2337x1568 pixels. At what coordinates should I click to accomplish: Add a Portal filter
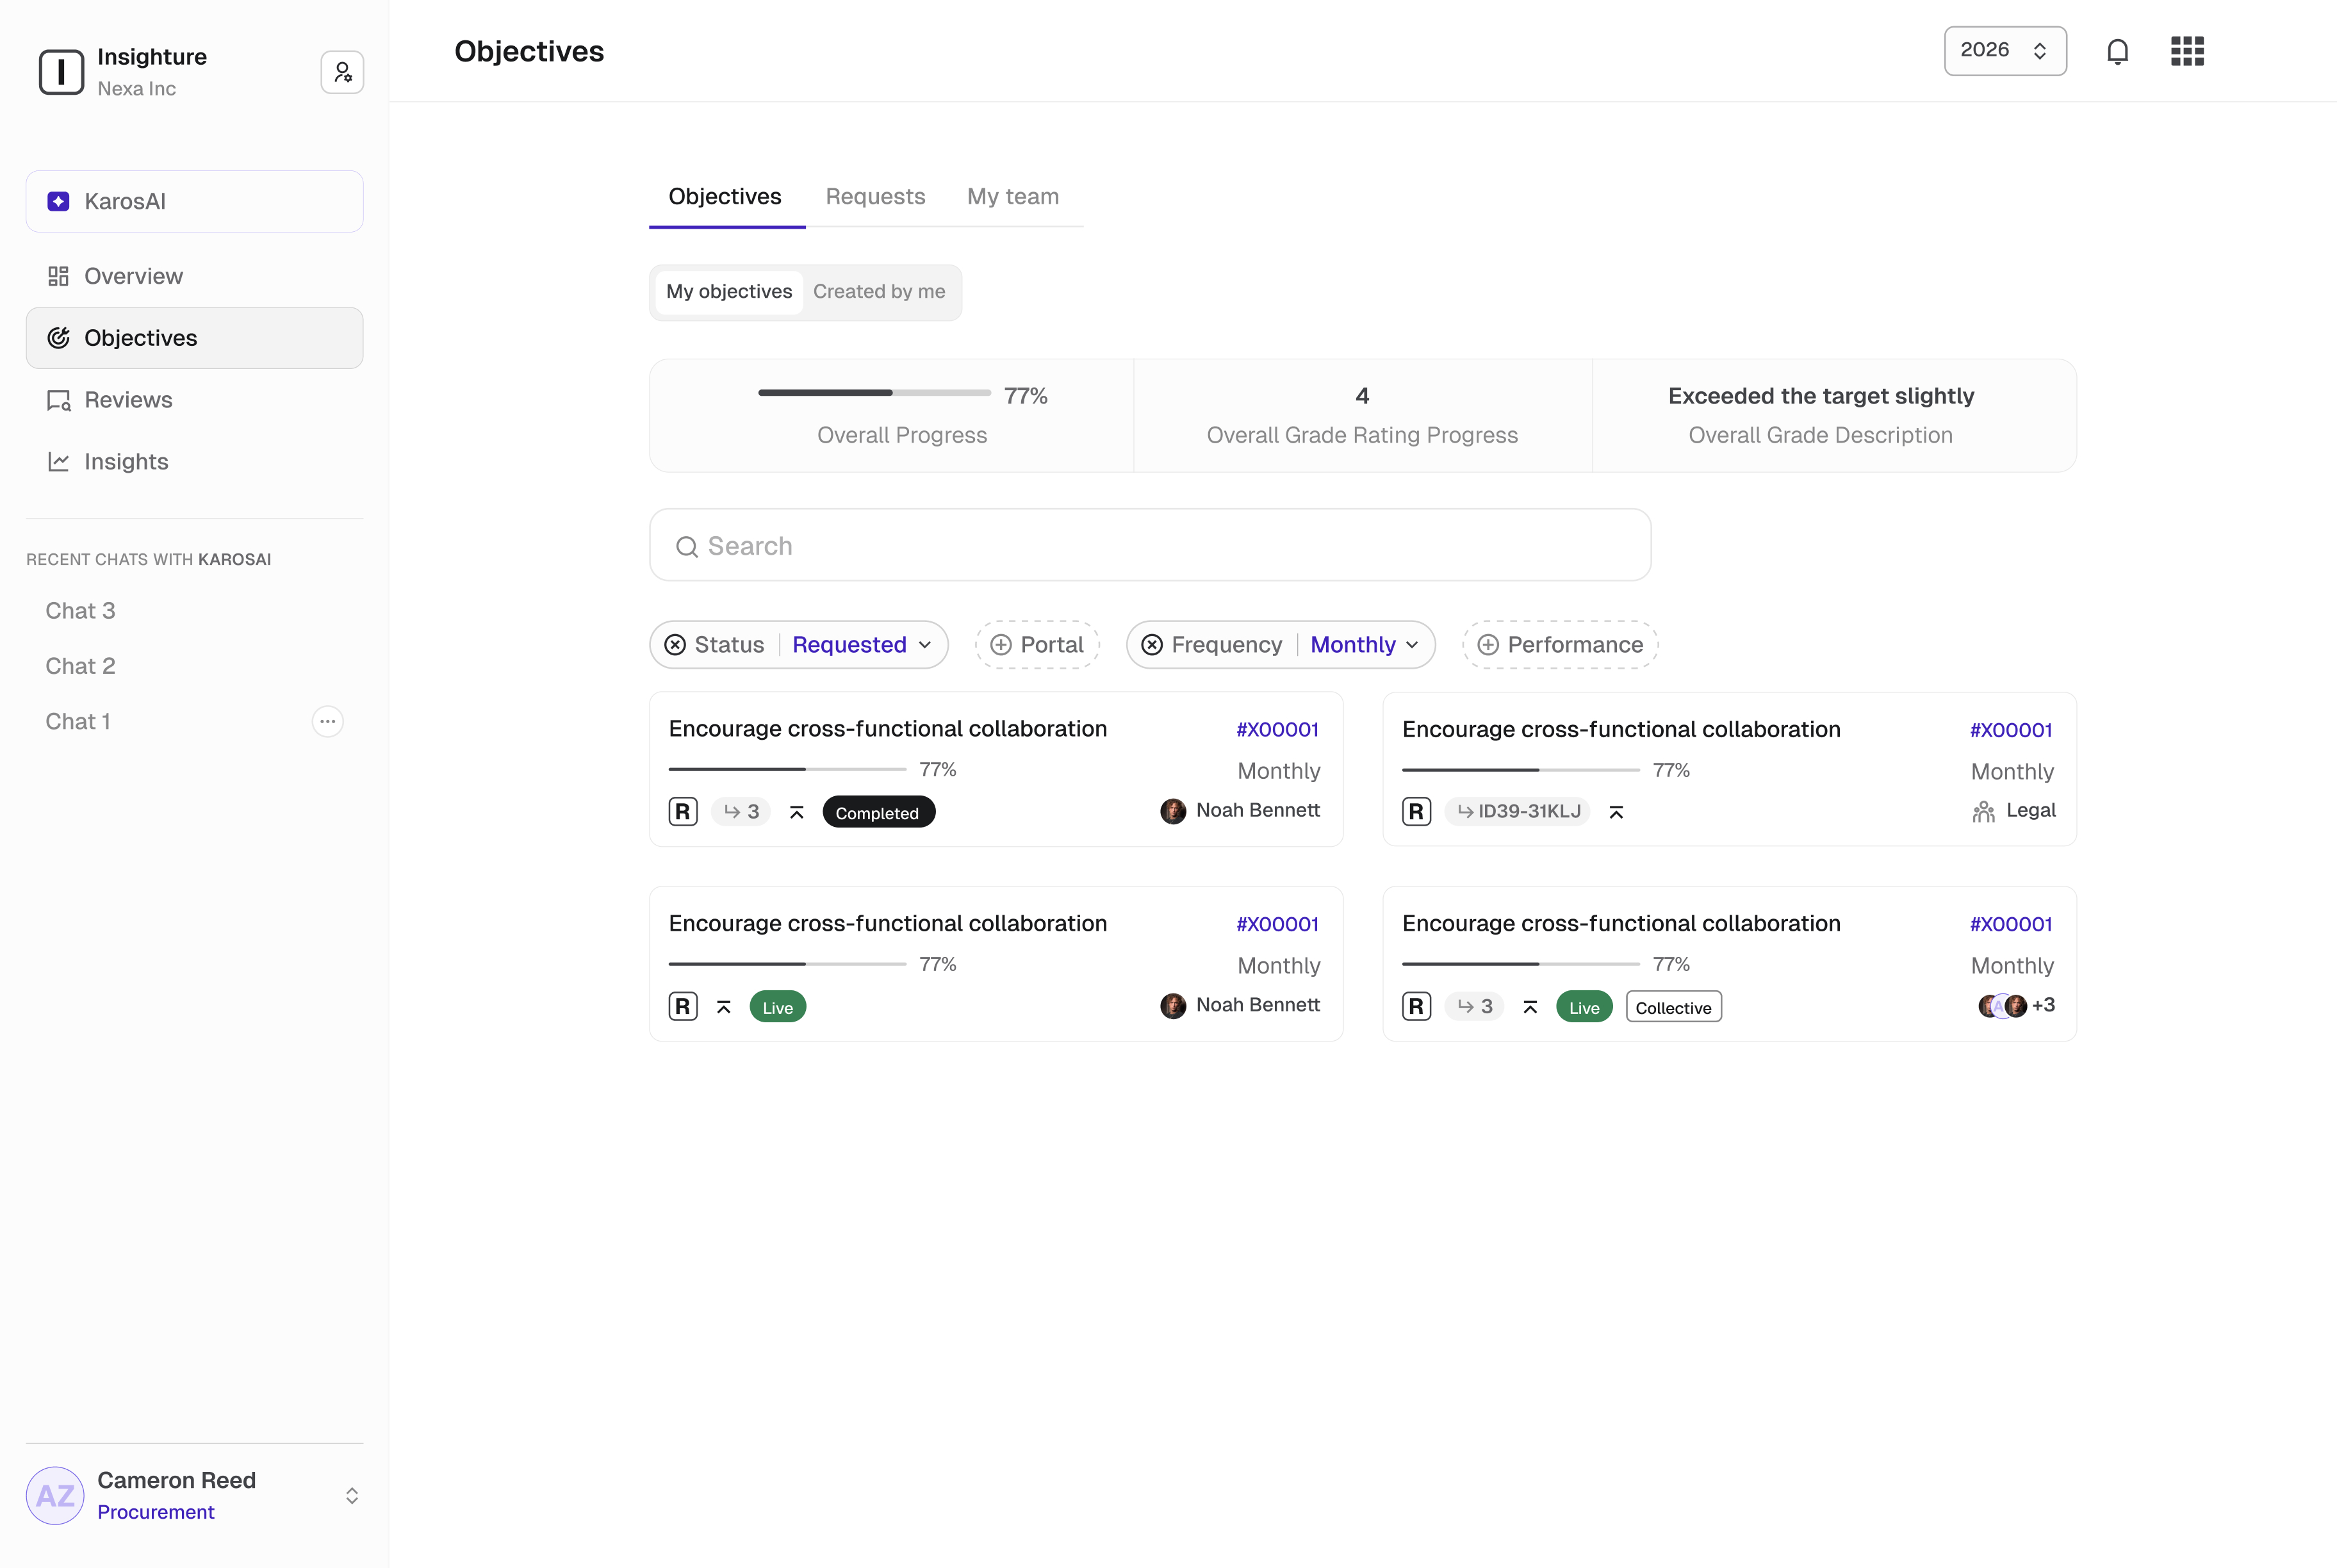(x=1037, y=645)
